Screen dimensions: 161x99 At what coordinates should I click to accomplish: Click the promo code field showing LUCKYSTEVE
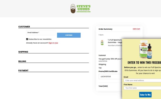click(x=110, y=77)
